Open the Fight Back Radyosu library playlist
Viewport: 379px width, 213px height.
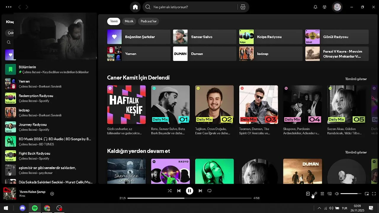(49, 156)
